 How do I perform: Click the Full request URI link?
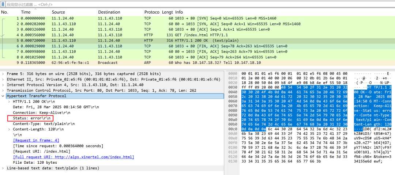(73, 157)
